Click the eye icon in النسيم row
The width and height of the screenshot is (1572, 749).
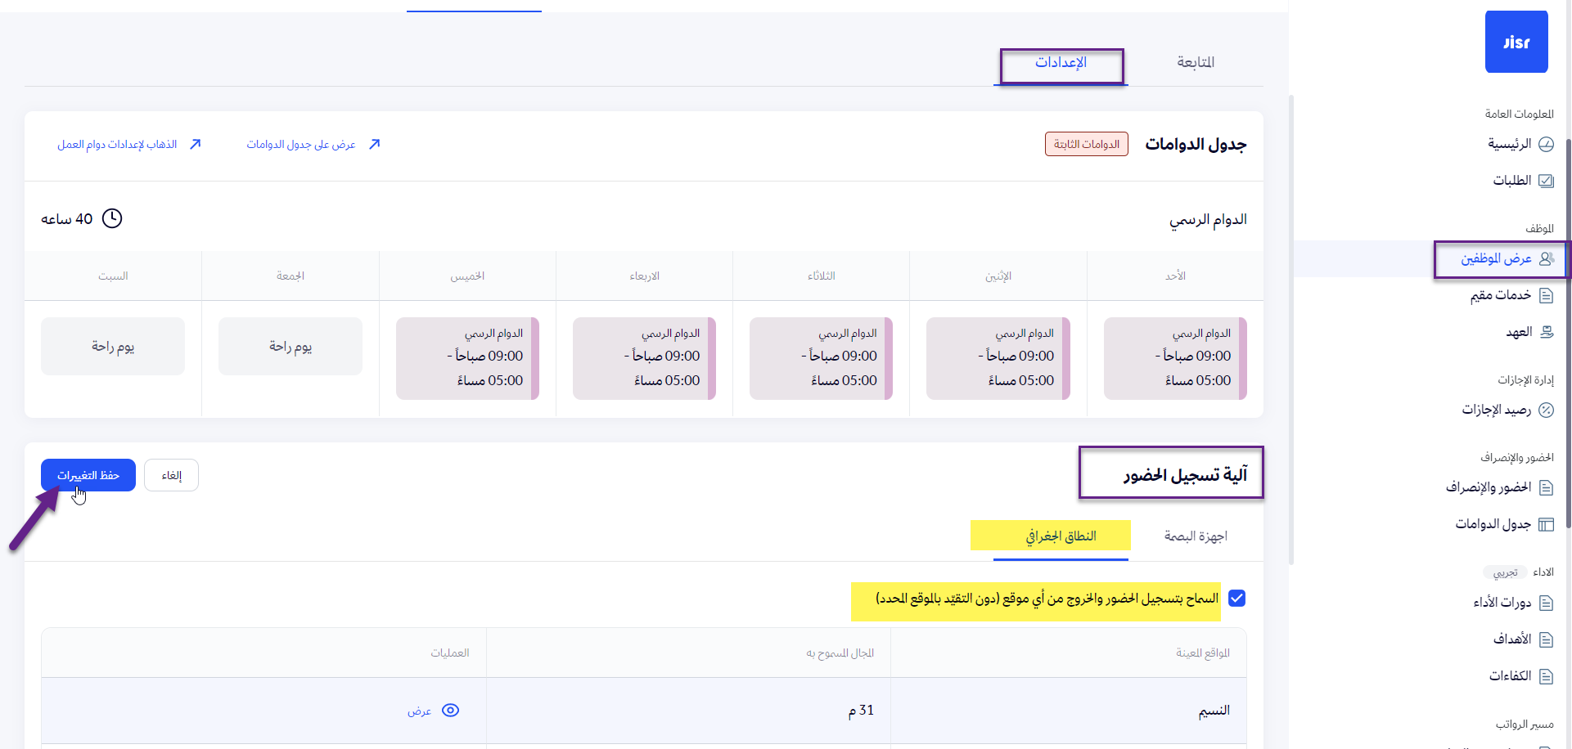pyautogui.click(x=450, y=711)
